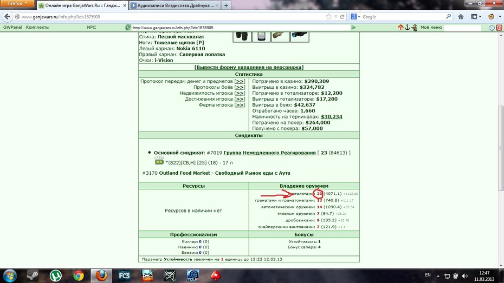Click the Outland Food Market syndicate text
This screenshot has height=283, width=504.
(224, 173)
